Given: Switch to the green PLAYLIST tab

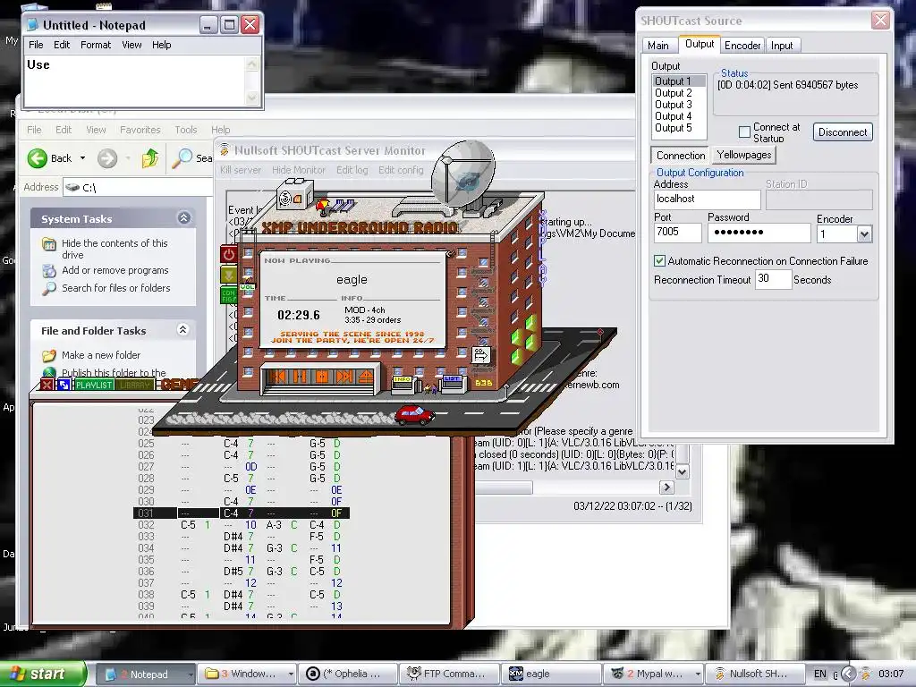Looking at the screenshot, I should tap(93, 385).
